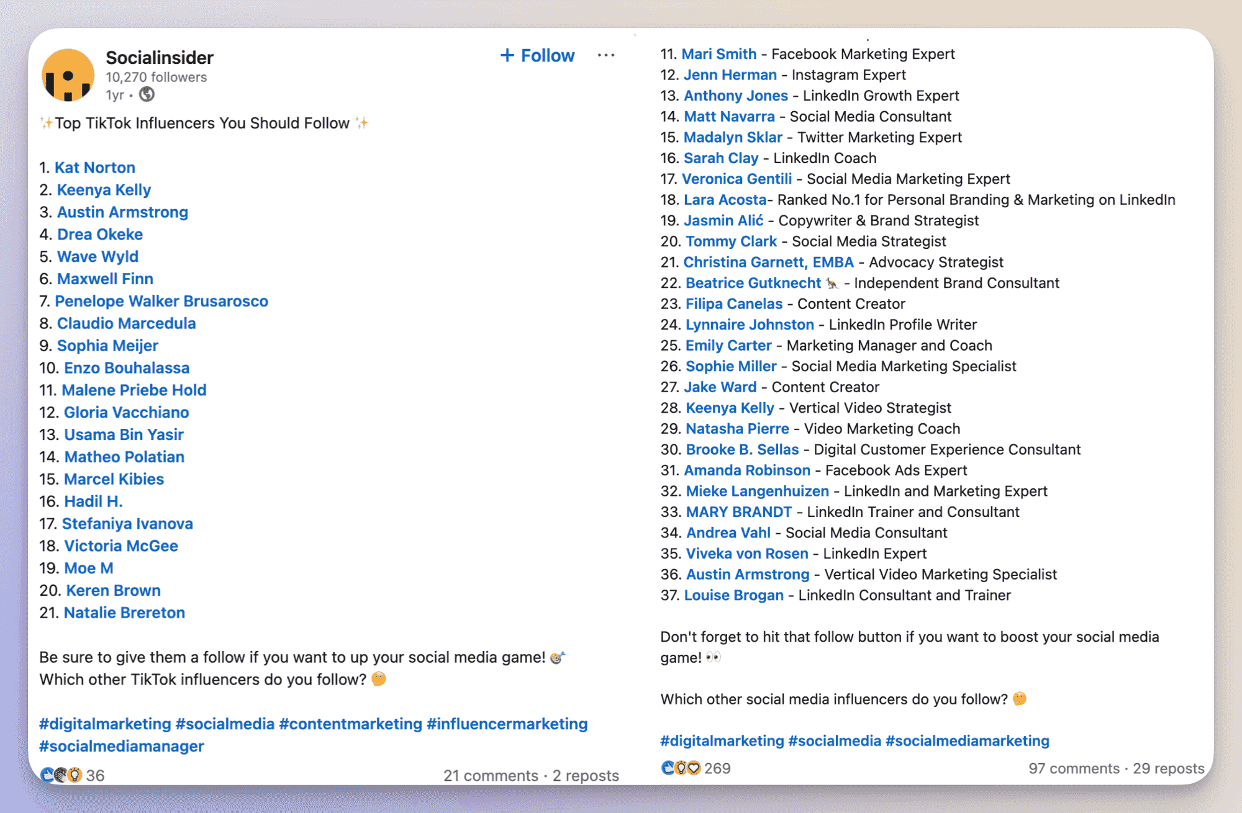Open Viveka von Rosen's profile
Screen dimensions: 1242x813
(x=747, y=554)
